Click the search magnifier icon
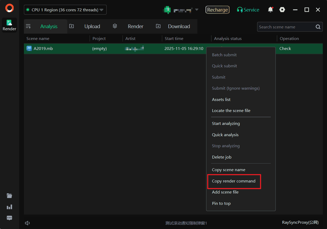The width and height of the screenshot is (327, 229). [x=318, y=27]
